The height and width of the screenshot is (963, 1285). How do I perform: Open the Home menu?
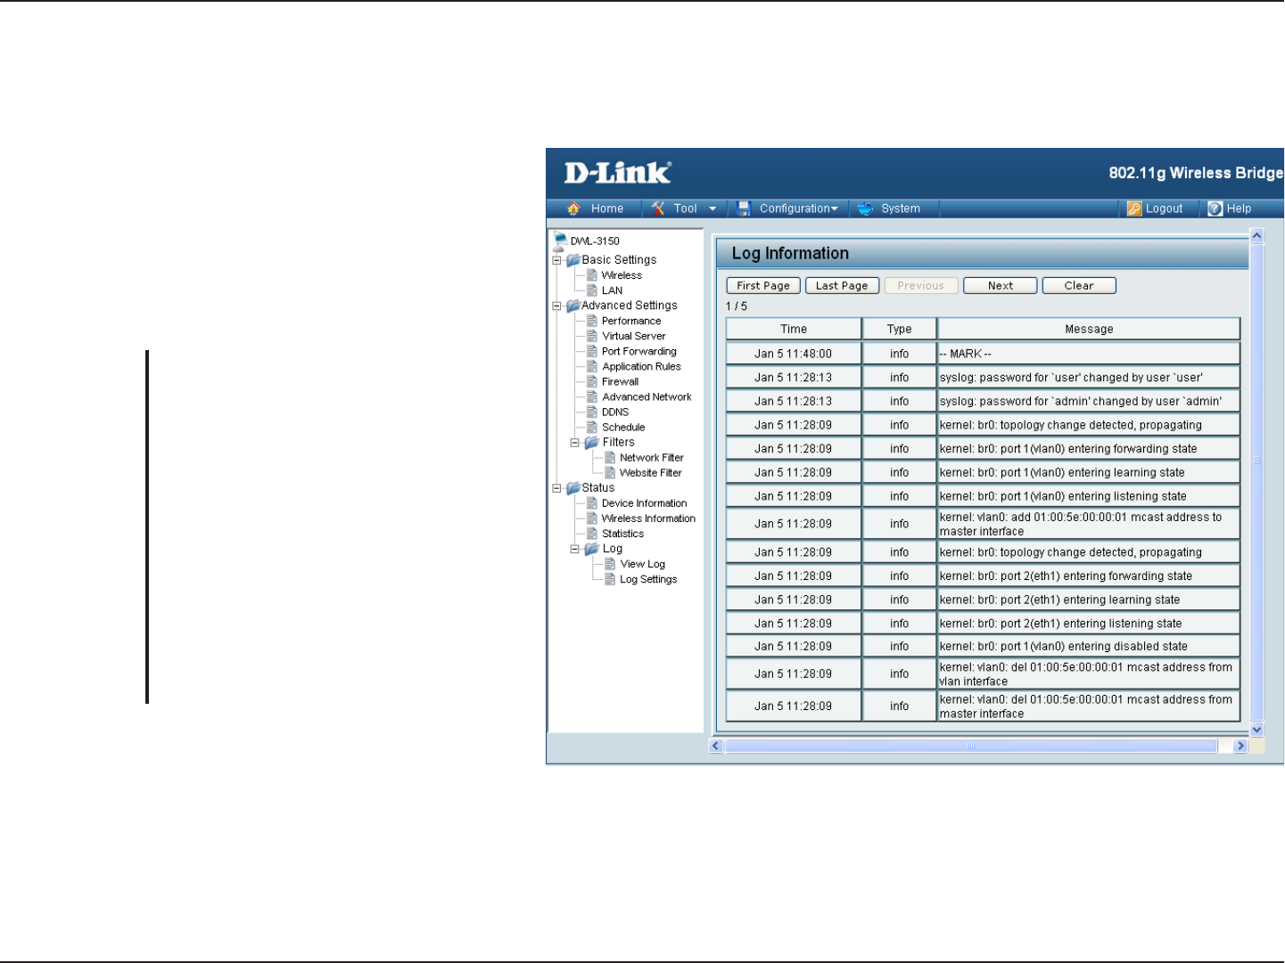607,208
